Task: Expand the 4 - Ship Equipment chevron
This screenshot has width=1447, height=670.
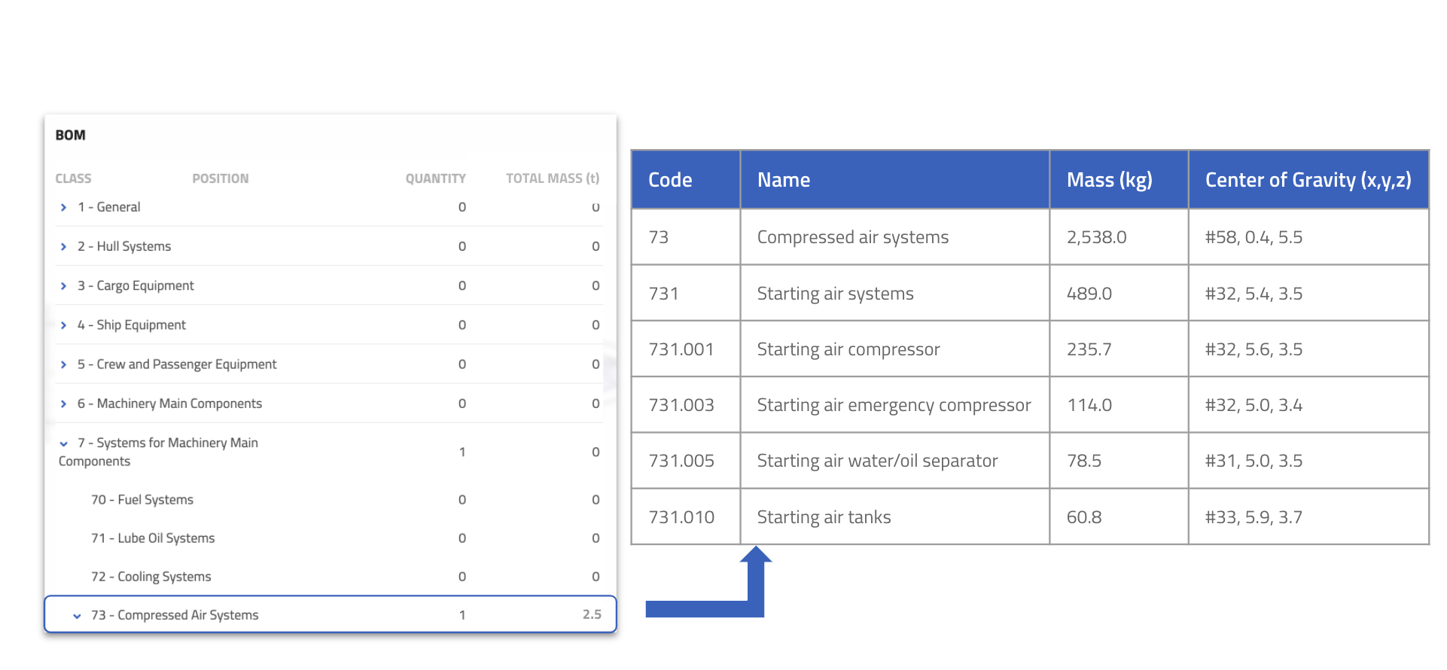Action: pos(63,324)
